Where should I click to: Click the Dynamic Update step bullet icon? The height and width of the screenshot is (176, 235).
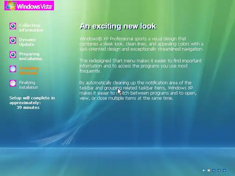13,40
